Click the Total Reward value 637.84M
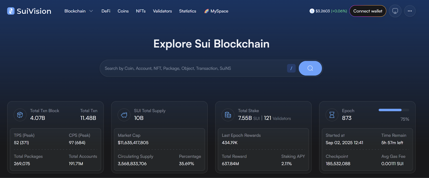This screenshot has height=178, width=429. pyautogui.click(x=230, y=164)
